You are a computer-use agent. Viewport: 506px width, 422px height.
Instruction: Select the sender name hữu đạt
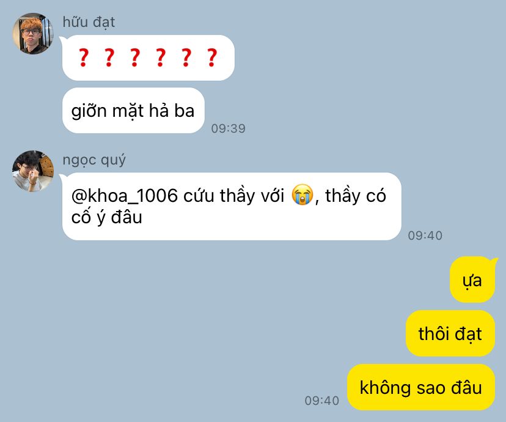(x=89, y=22)
